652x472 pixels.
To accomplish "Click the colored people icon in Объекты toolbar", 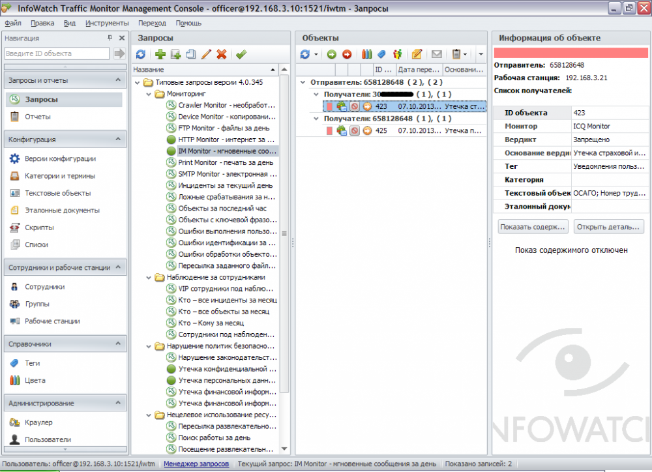I will [398, 54].
